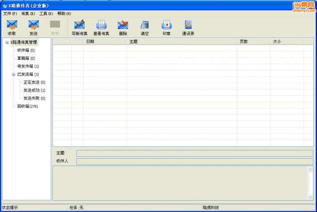Open the 待发件箱 (1) folder
This screenshot has width=317, height=212.
tap(28, 66)
